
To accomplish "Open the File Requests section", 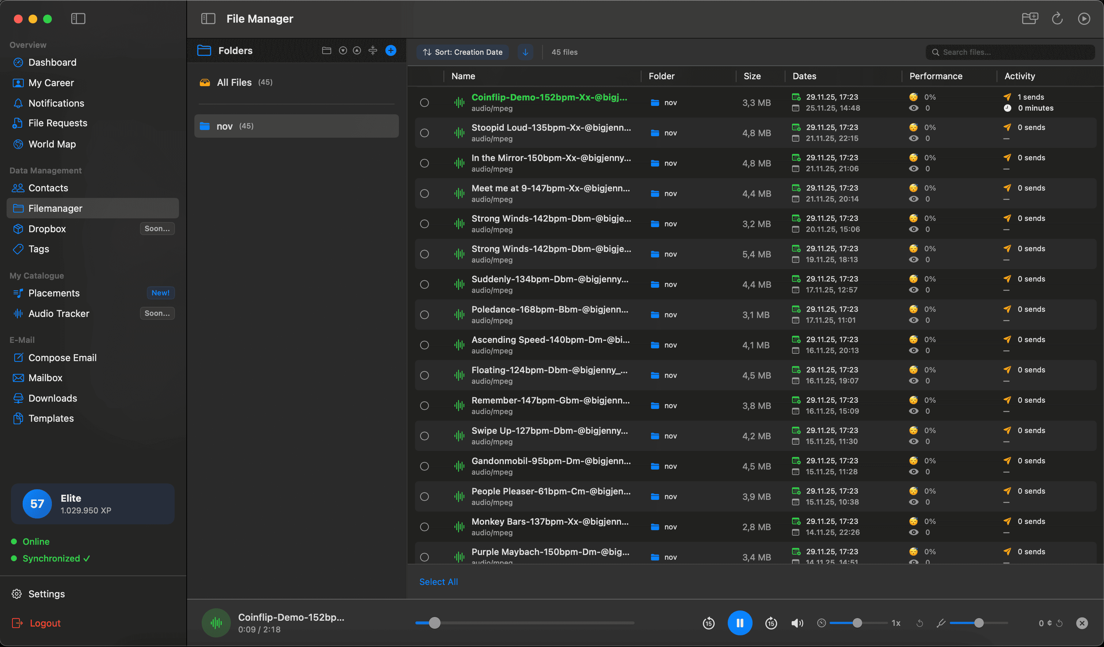I will coord(57,123).
